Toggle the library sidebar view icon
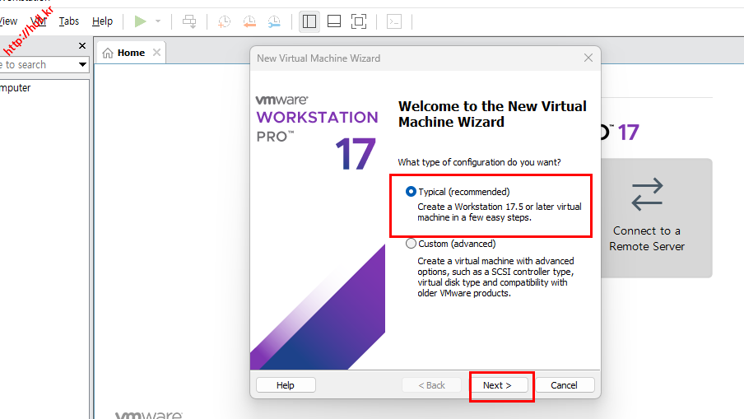Screen dimensions: 744x419 pyautogui.click(x=309, y=21)
